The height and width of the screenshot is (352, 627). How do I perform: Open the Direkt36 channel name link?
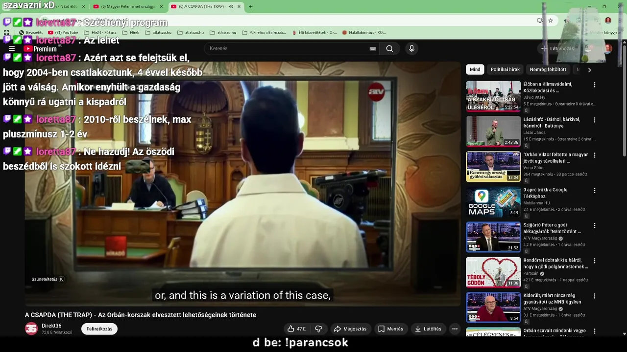51,326
